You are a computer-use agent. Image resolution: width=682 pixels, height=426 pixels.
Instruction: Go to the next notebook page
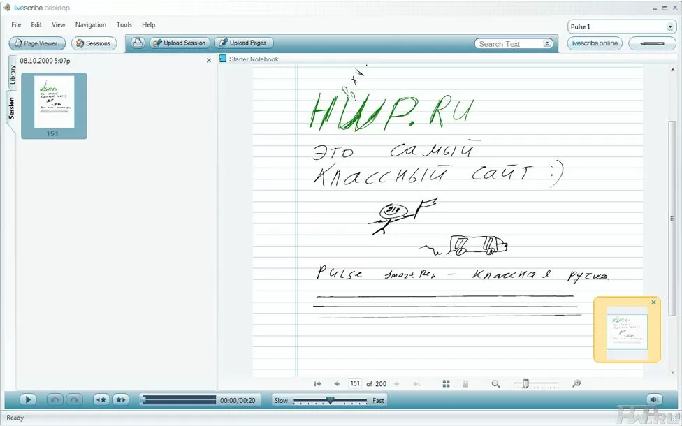397,384
